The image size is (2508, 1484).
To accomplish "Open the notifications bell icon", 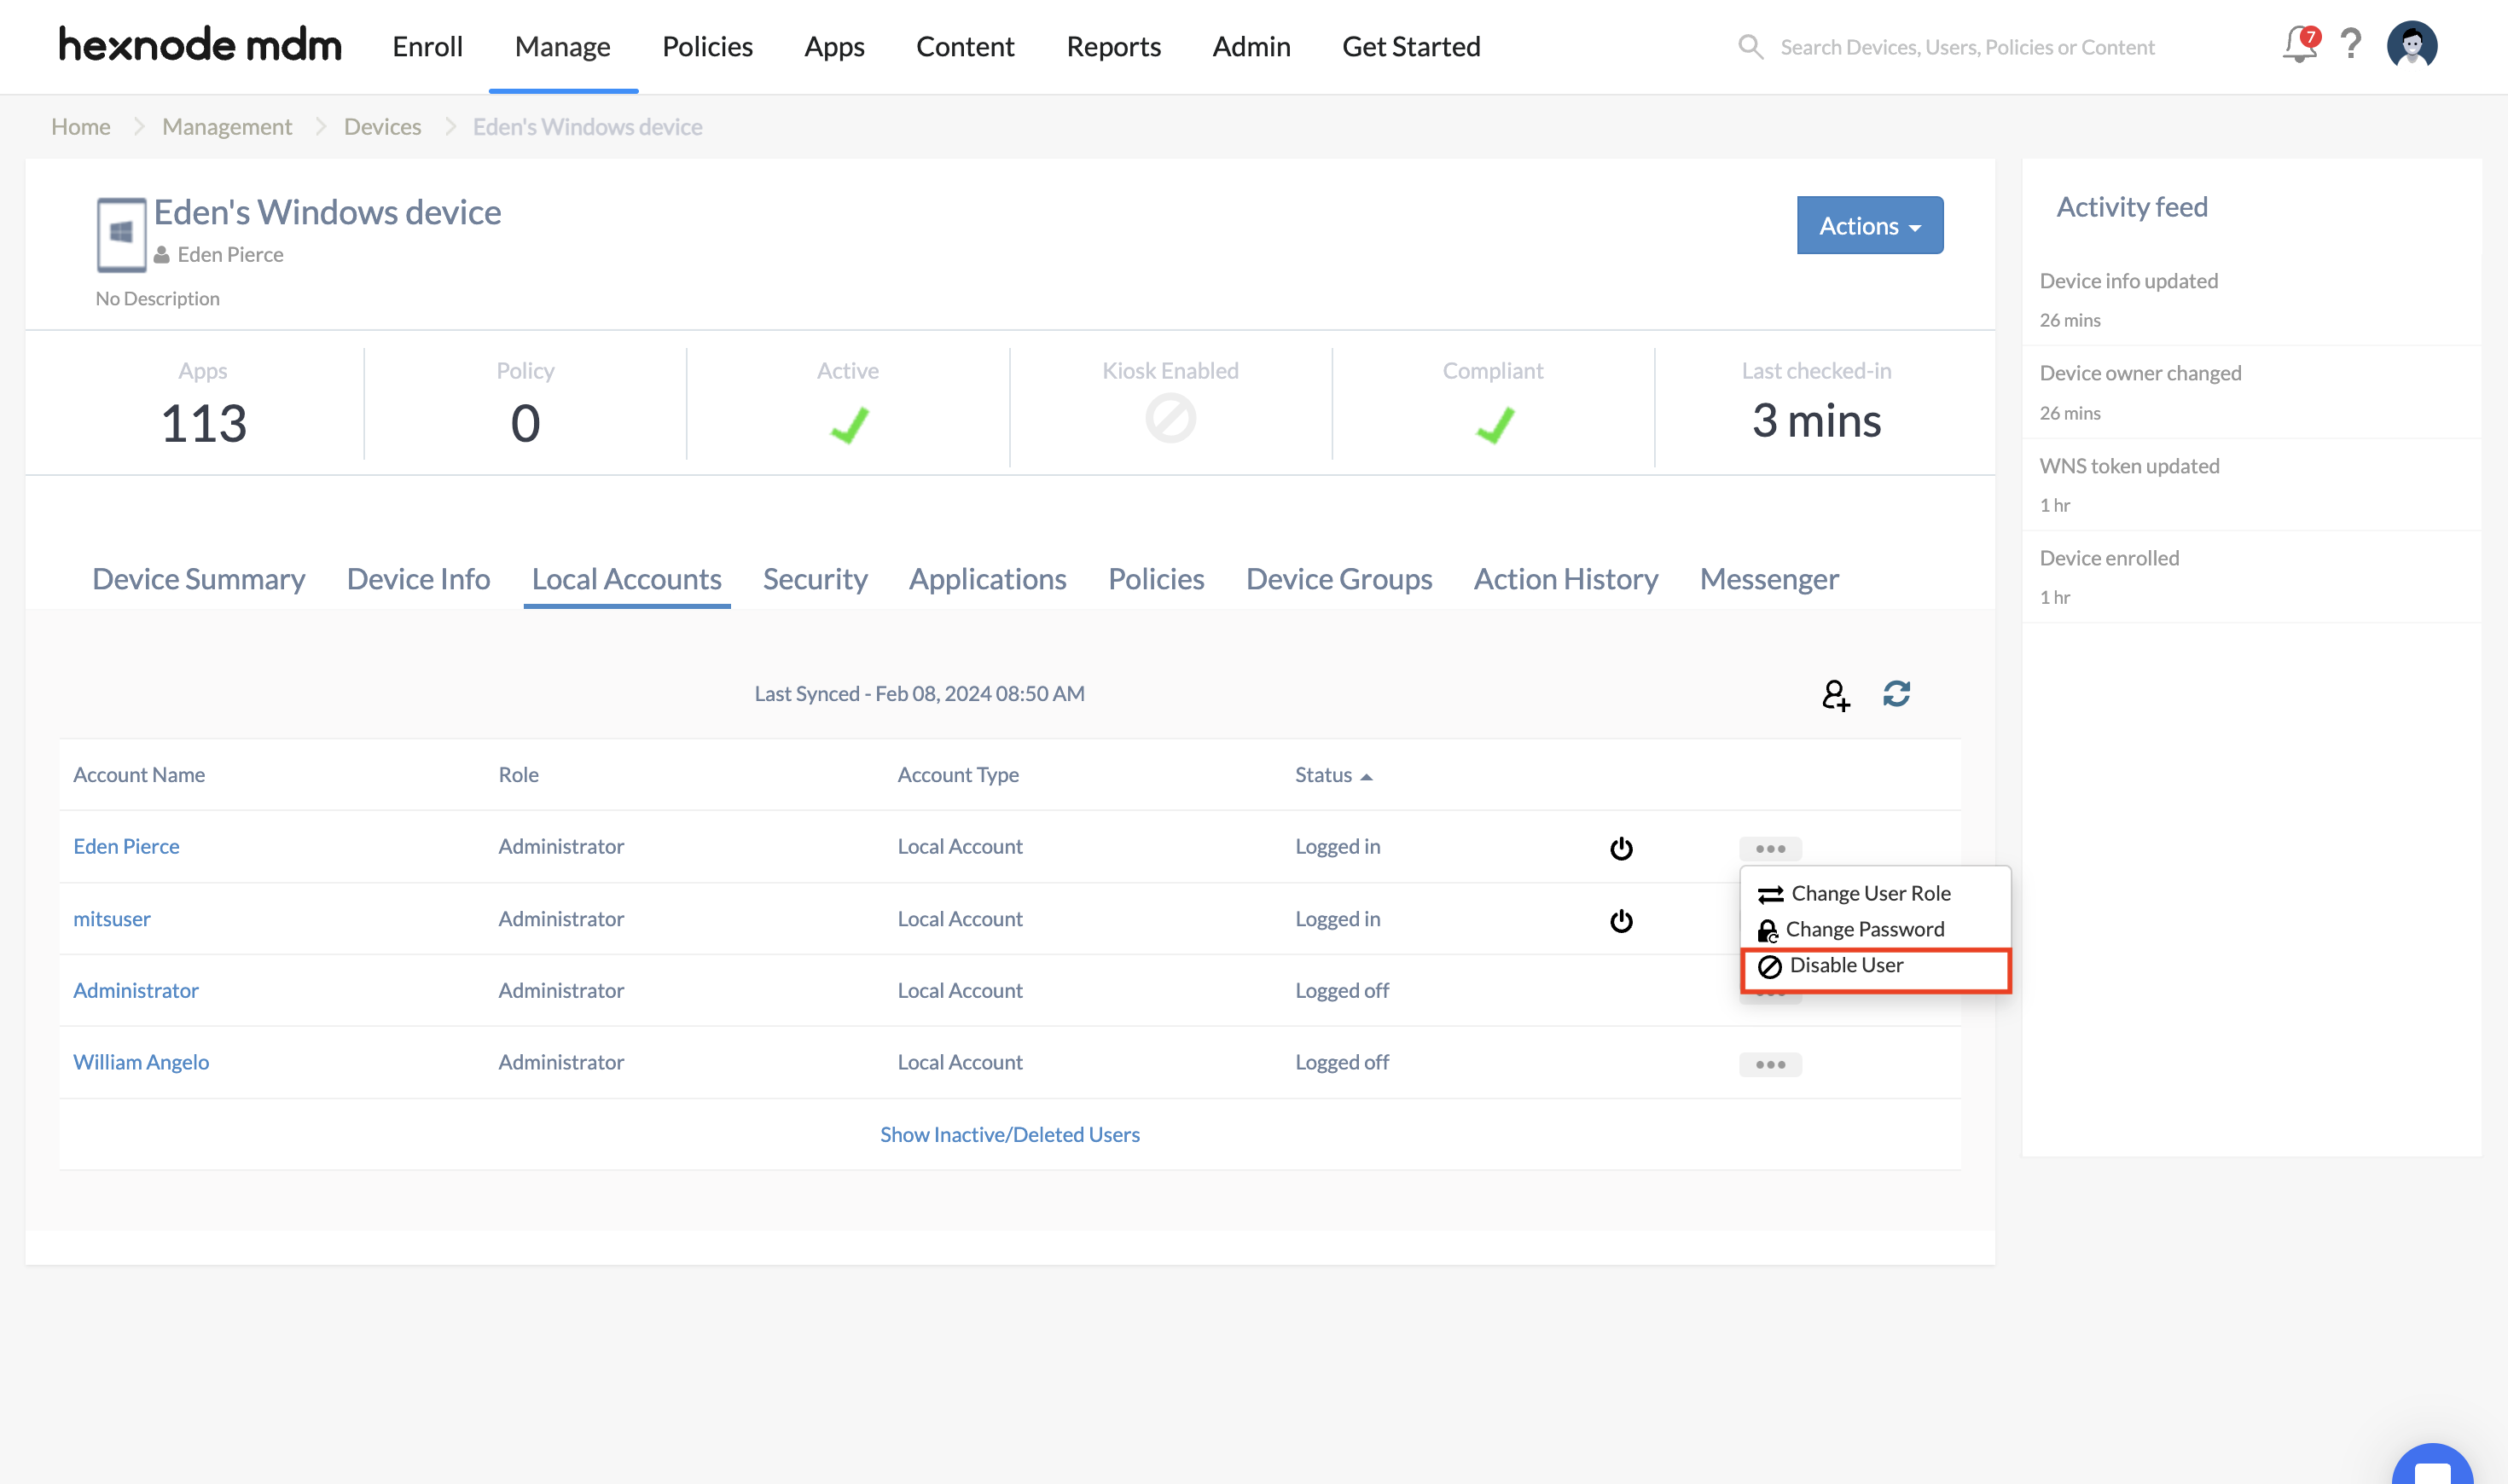I will (2299, 45).
